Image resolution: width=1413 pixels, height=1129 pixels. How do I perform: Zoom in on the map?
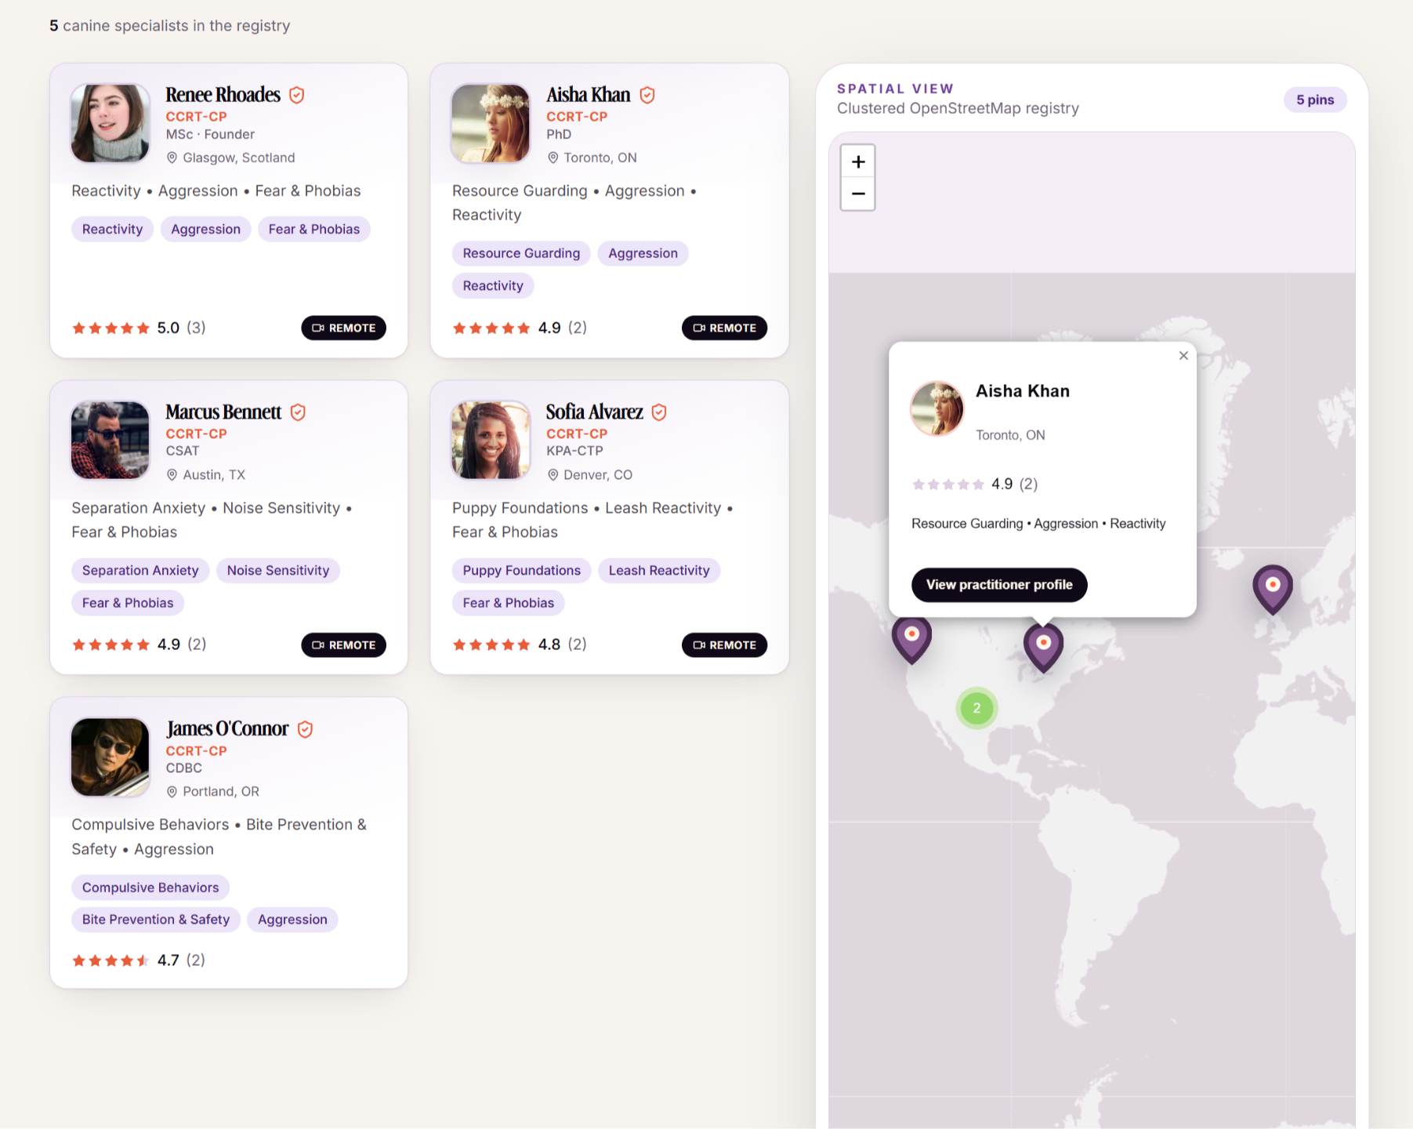(857, 162)
